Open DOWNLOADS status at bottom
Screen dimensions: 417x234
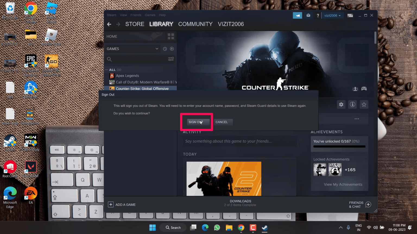point(240,203)
